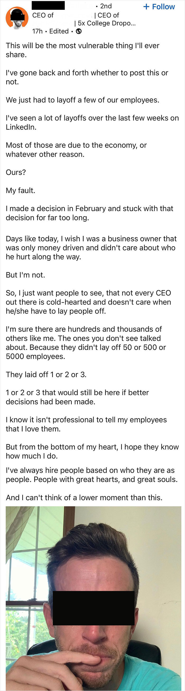Viewport: 185px width, 691px height.
Task: Expand the full CEO job title text
Action: (42, 15)
